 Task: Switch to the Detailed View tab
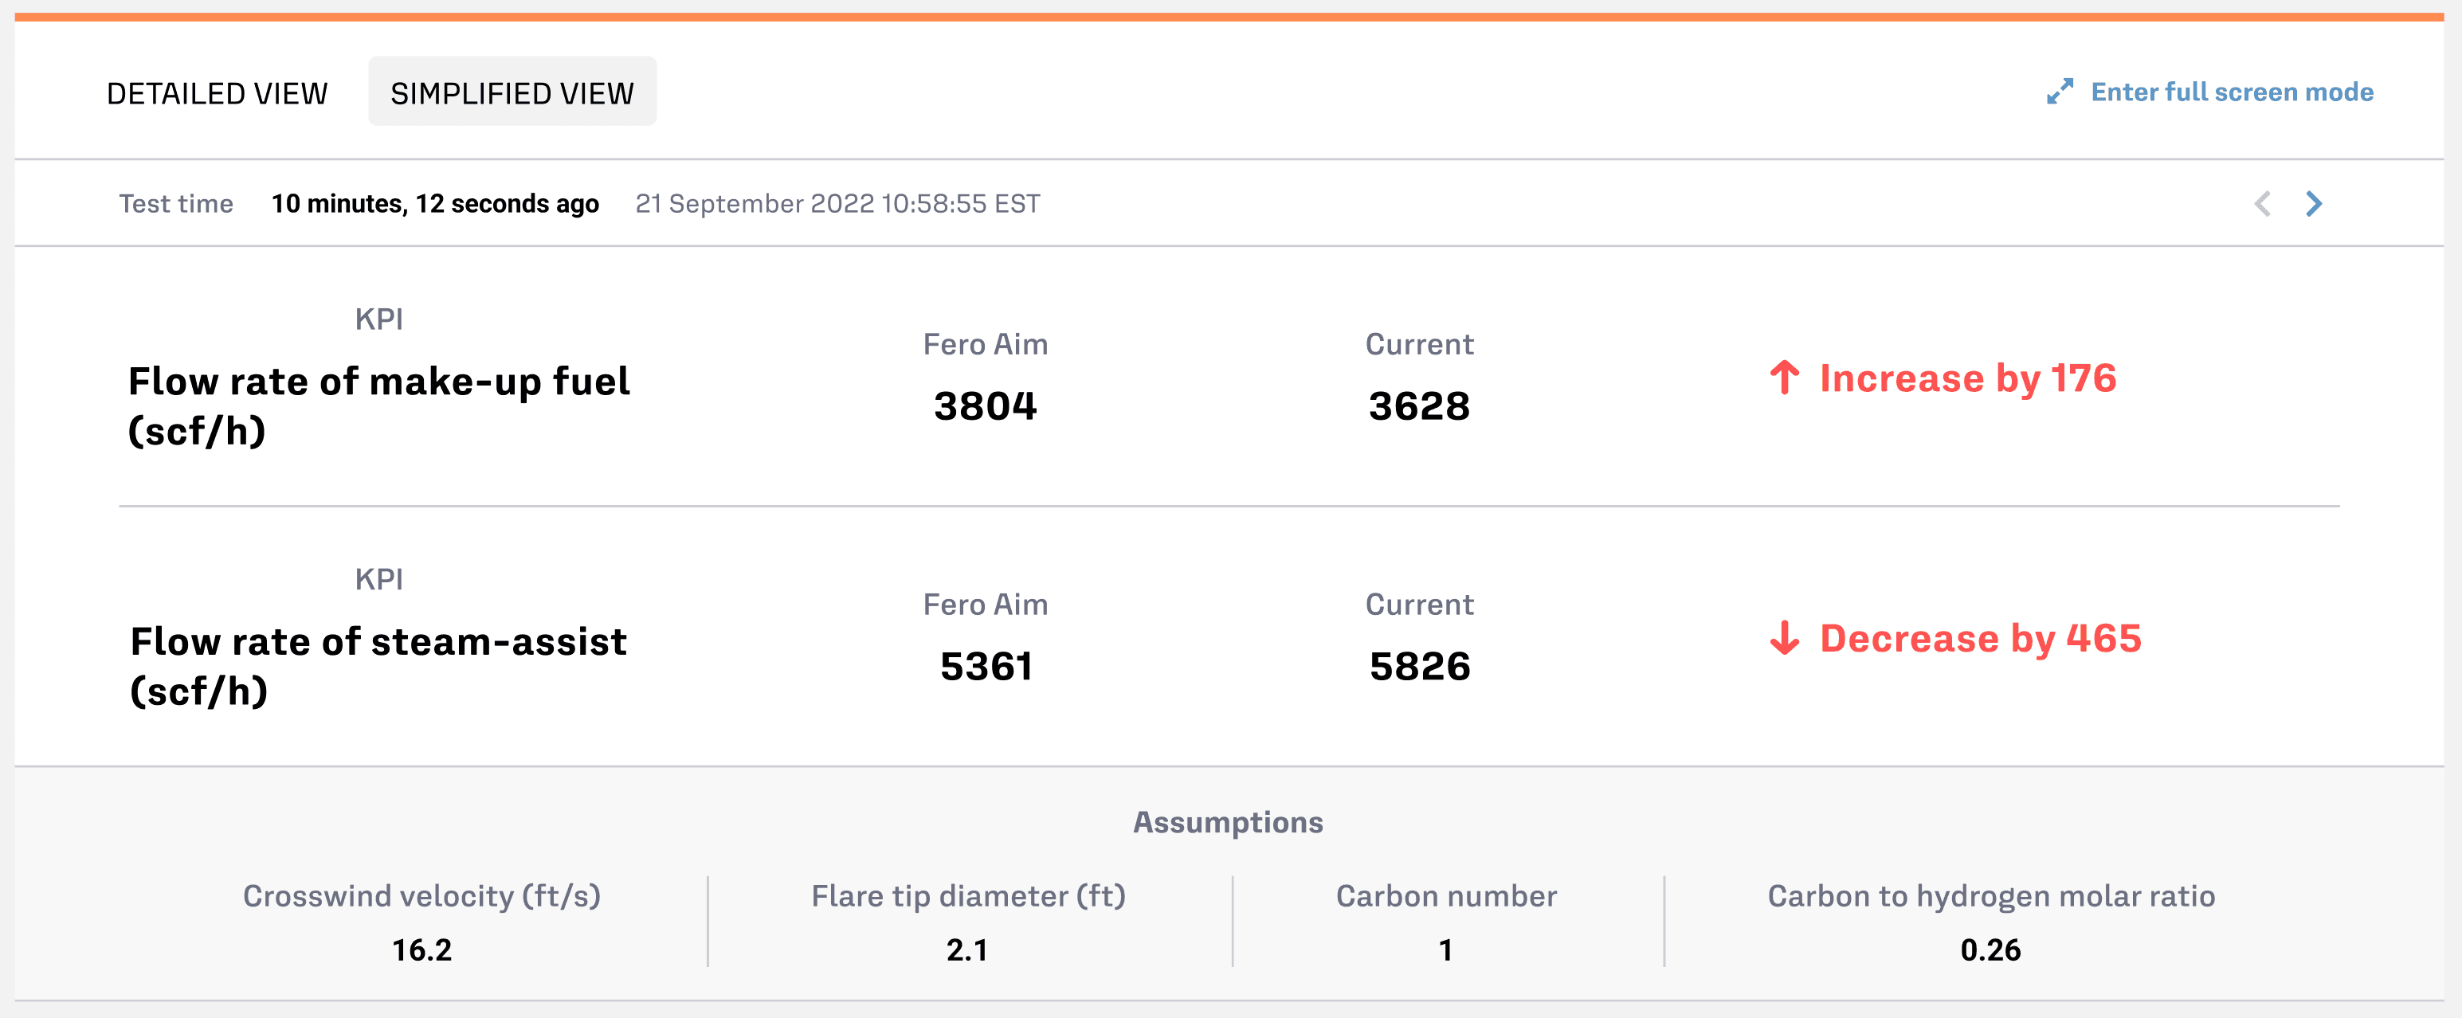tap(217, 92)
